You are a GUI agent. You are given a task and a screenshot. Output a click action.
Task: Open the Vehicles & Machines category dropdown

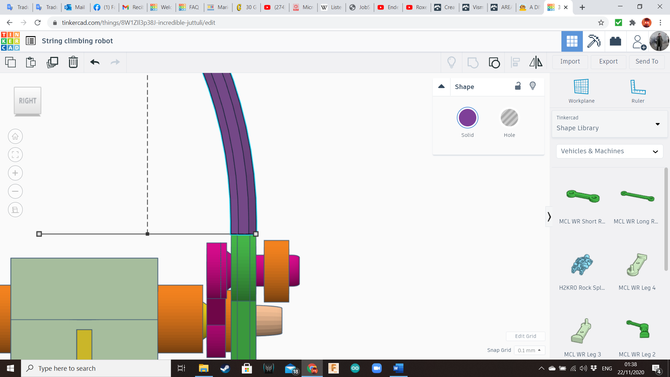pyautogui.click(x=609, y=151)
